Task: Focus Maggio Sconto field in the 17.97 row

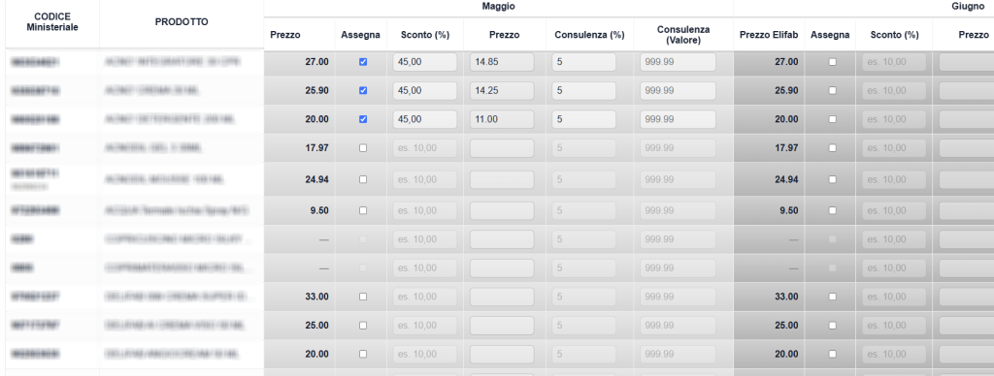Action: click(x=425, y=147)
